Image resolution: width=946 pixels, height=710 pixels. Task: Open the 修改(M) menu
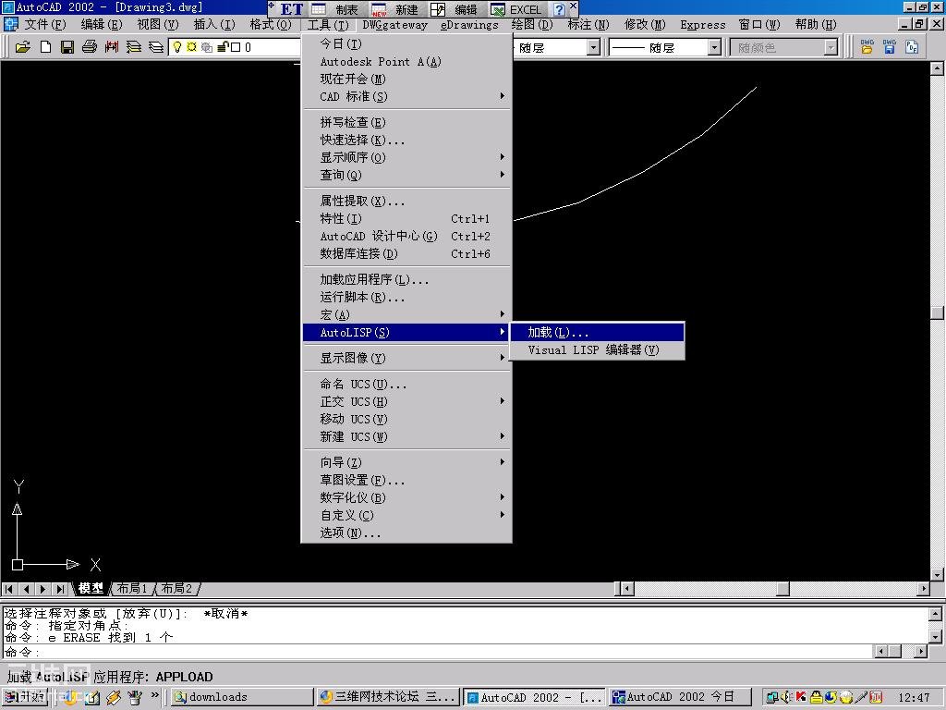click(644, 25)
